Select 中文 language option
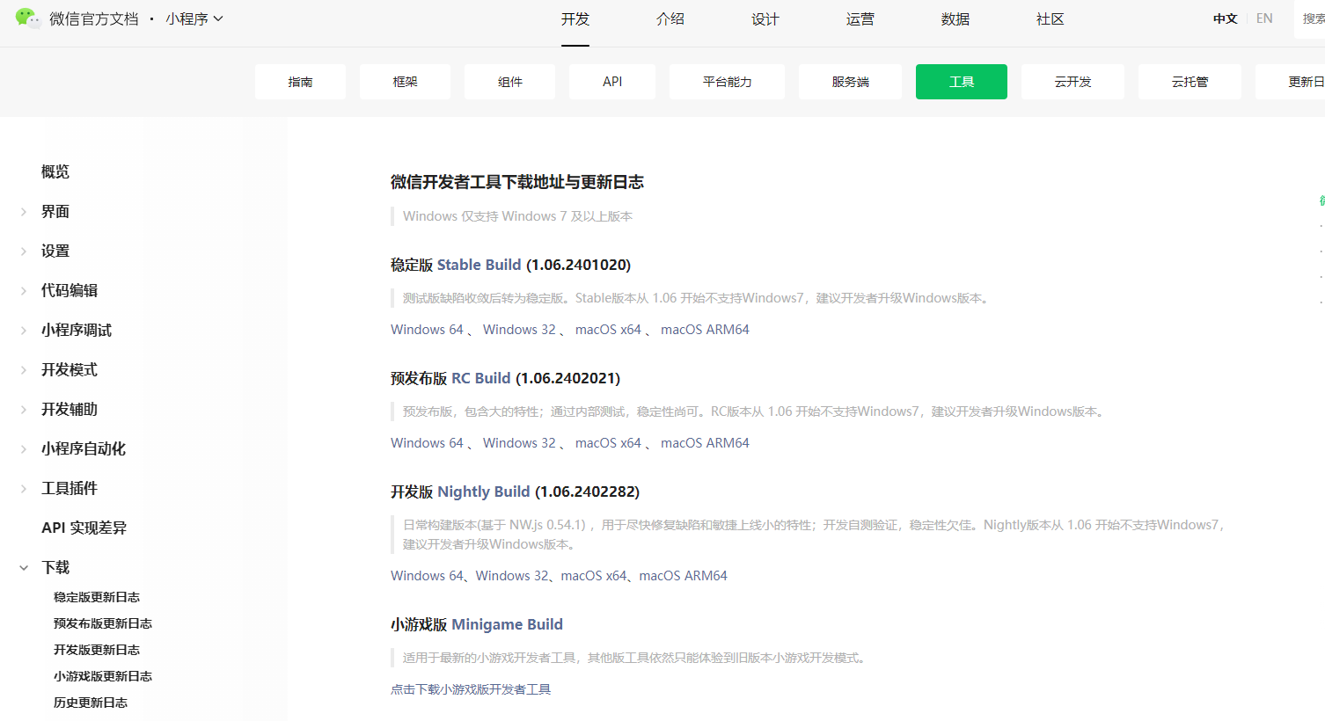The image size is (1325, 721). [1225, 18]
